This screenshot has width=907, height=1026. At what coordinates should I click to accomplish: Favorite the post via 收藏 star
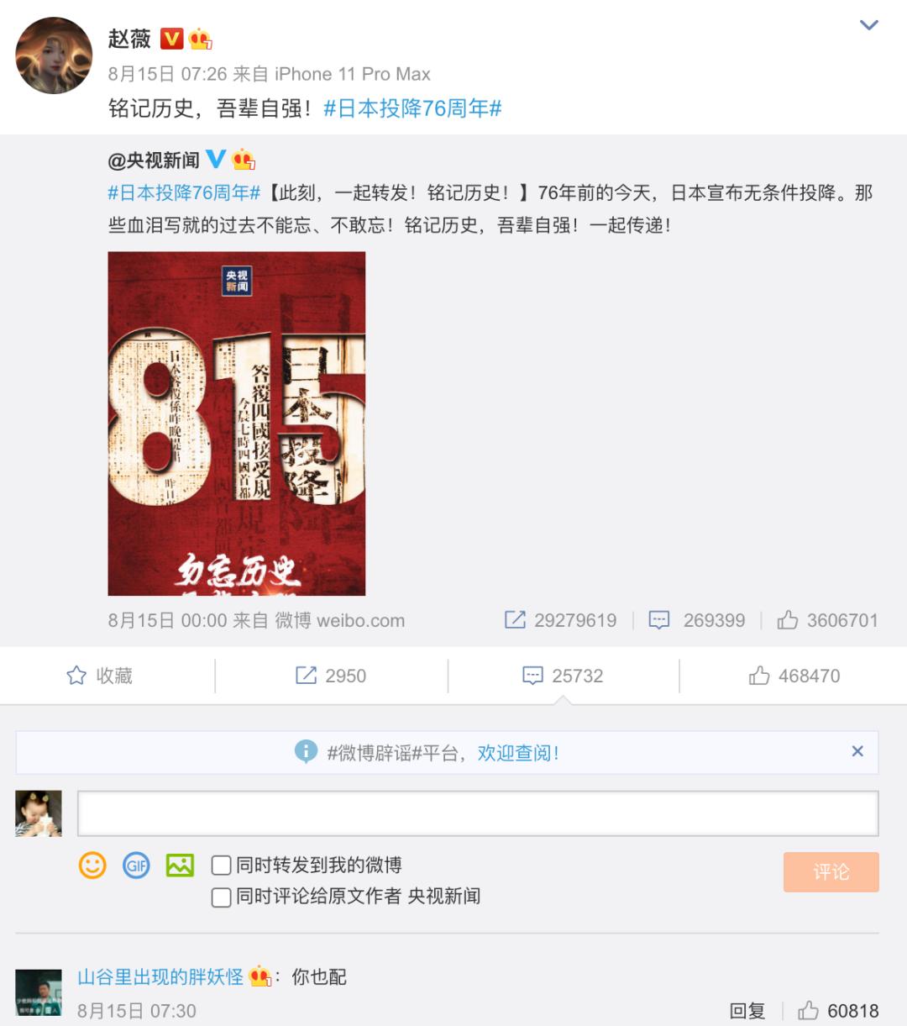(99, 676)
